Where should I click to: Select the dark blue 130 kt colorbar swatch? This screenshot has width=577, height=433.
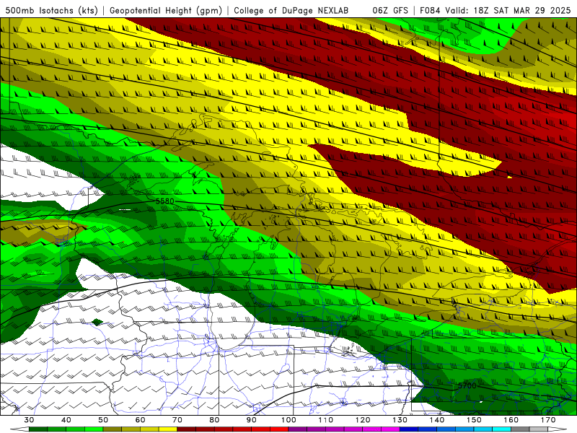[409, 429]
